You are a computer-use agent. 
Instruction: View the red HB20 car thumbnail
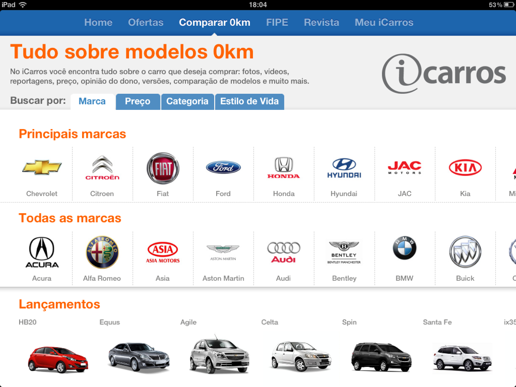[58, 359]
